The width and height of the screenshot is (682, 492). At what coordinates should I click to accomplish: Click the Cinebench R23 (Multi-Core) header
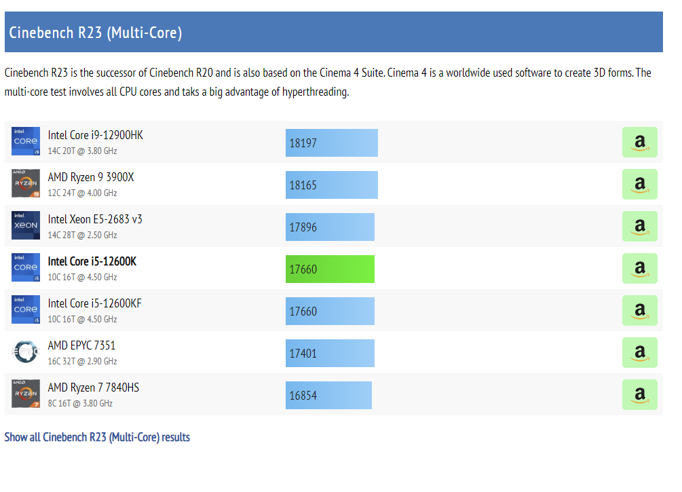(x=96, y=33)
